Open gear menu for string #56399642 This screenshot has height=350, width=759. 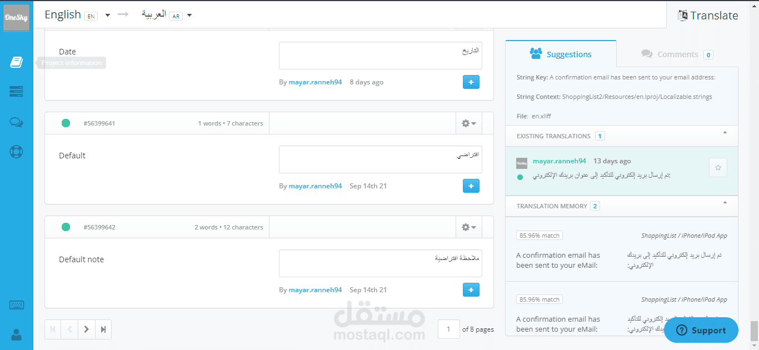(x=469, y=227)
